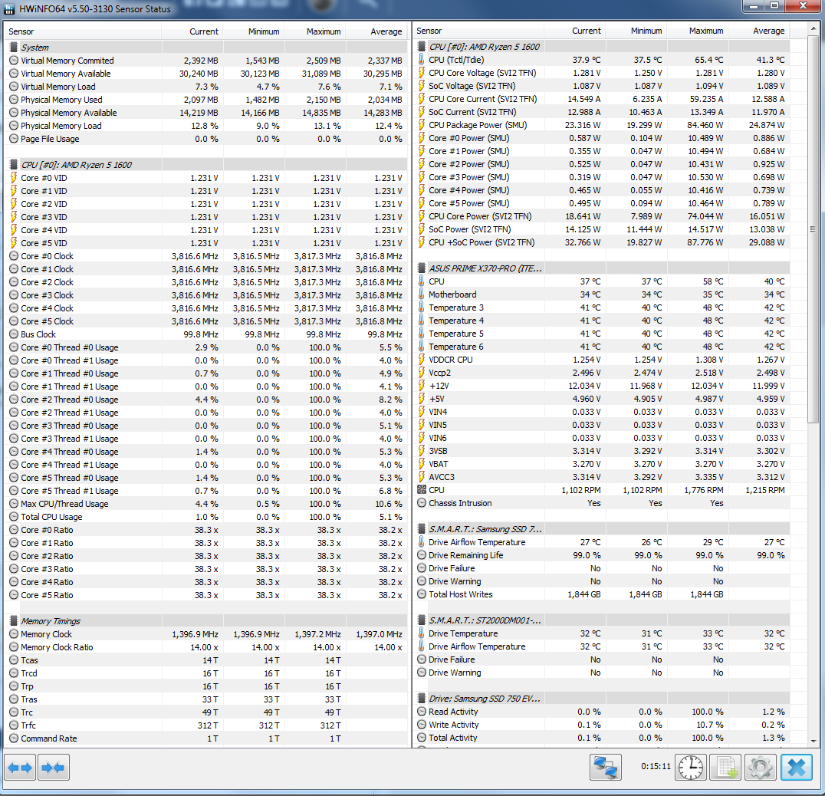Image resolution: width=825 pixels, height=796 pixels.
Task: Start logging with the sheet-plus icon
Action: tap(725, 767)
